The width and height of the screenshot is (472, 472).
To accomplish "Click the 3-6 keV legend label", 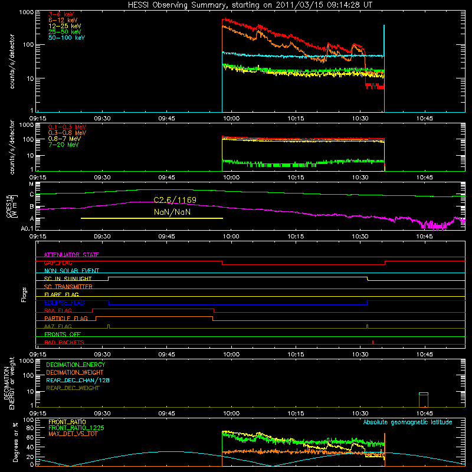I will tap(61, 14).
